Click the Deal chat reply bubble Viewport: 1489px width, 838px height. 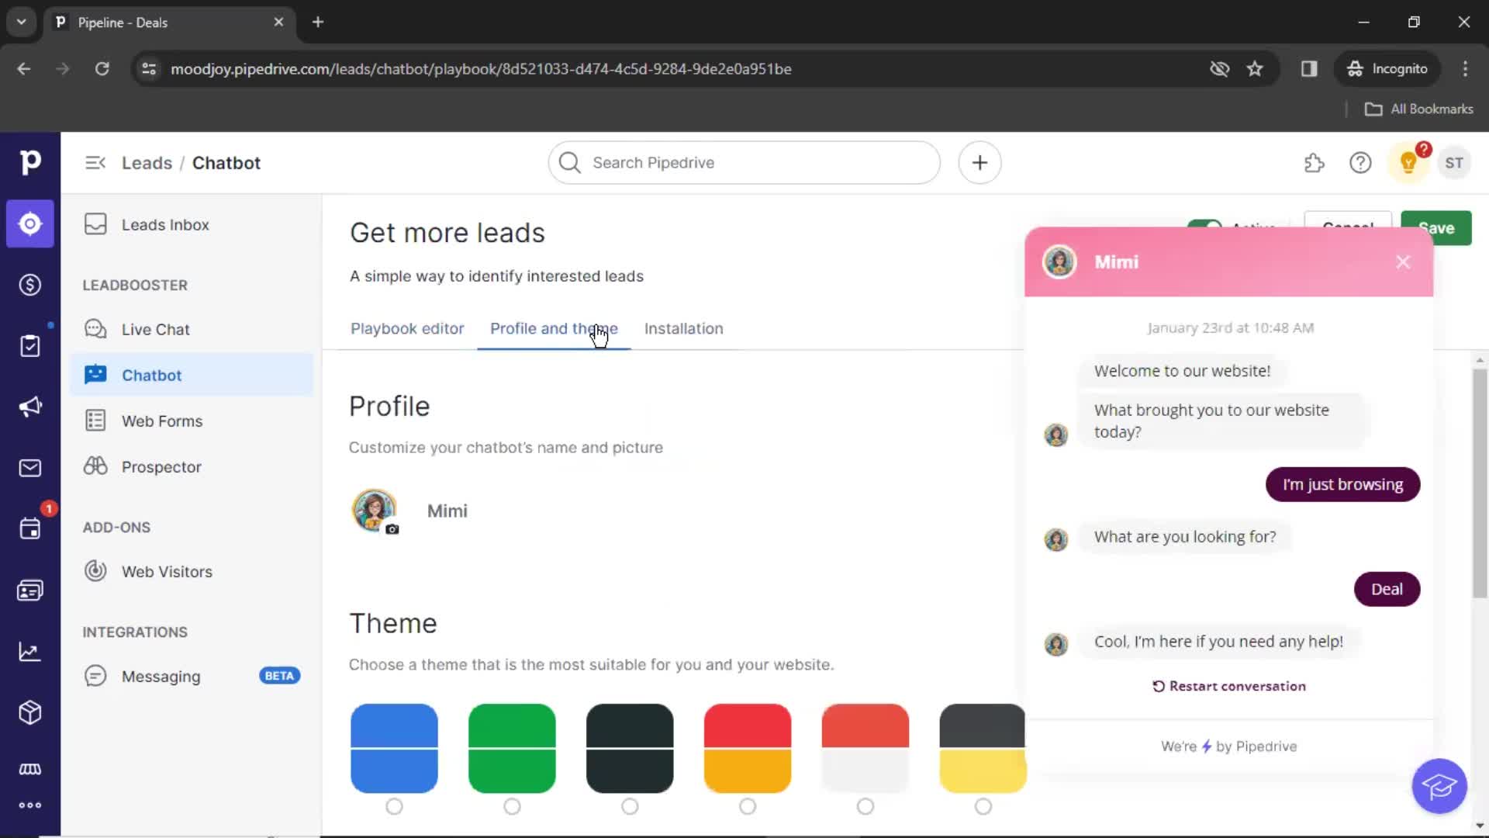tap(1387, 590)
